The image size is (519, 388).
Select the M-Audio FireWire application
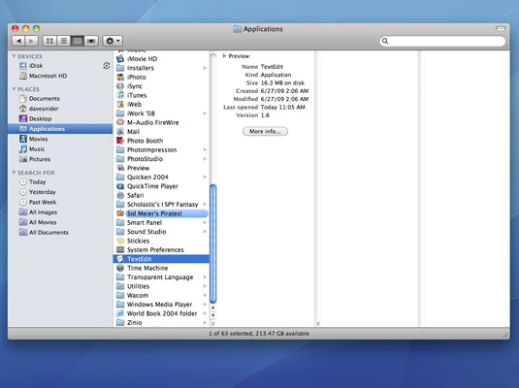click(x=162, y=122)
